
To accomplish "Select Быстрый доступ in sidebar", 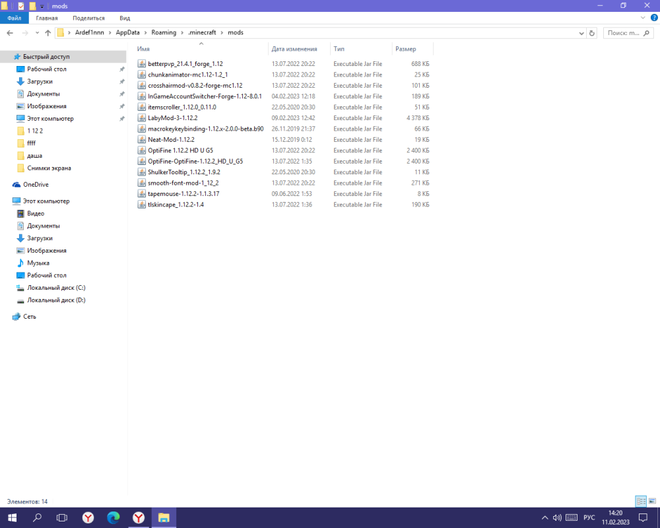I will pos(46,56).
